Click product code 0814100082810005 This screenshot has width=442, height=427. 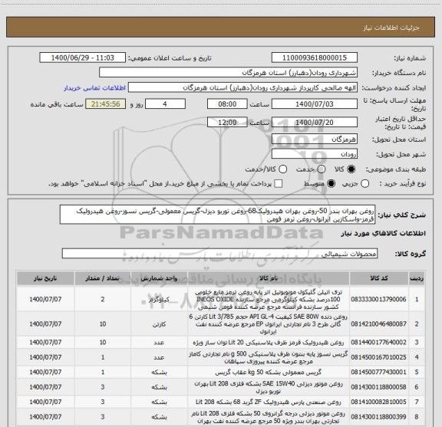(x=378, y=402)
